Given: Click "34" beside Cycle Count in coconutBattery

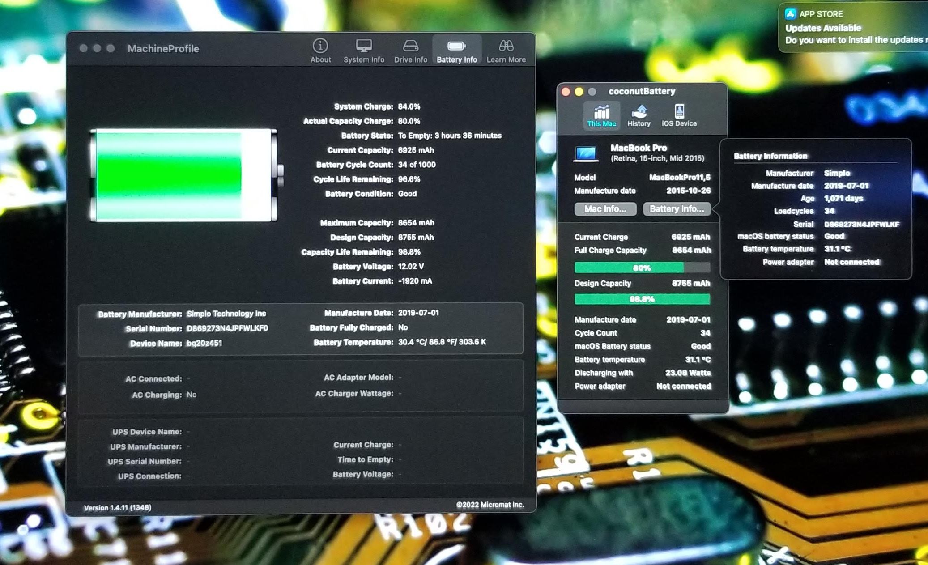Looking at the screenshot, I should click(x=705, y=333).
